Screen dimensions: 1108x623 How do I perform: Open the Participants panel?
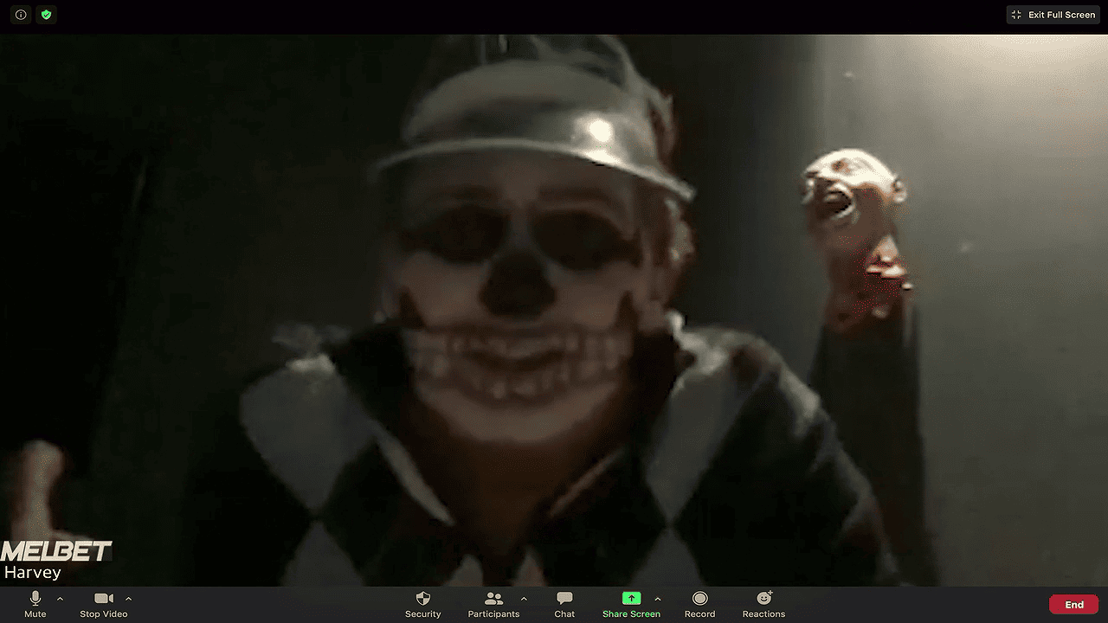[493, 604]
